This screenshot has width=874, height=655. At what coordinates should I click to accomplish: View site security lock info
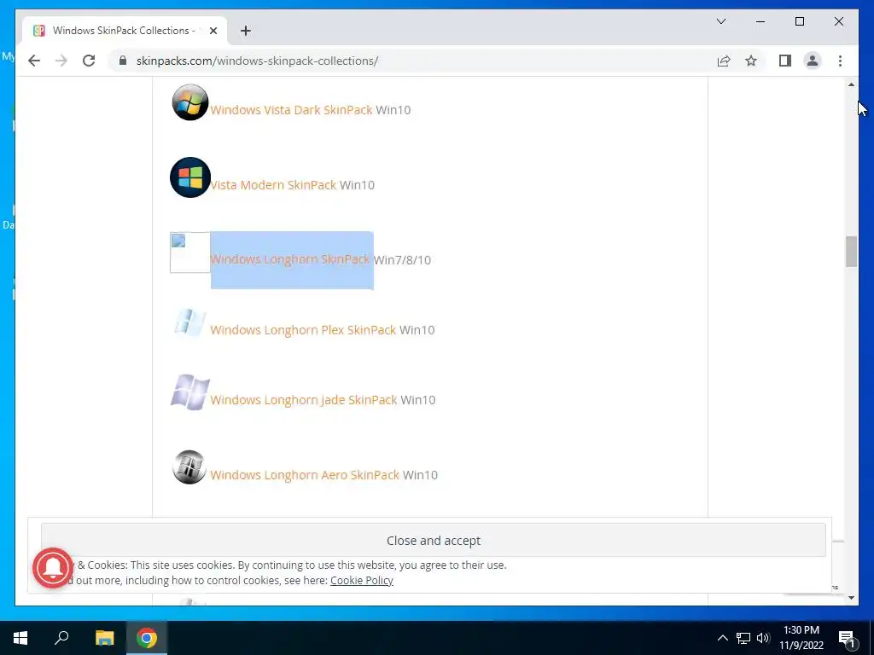pos(123,61)
